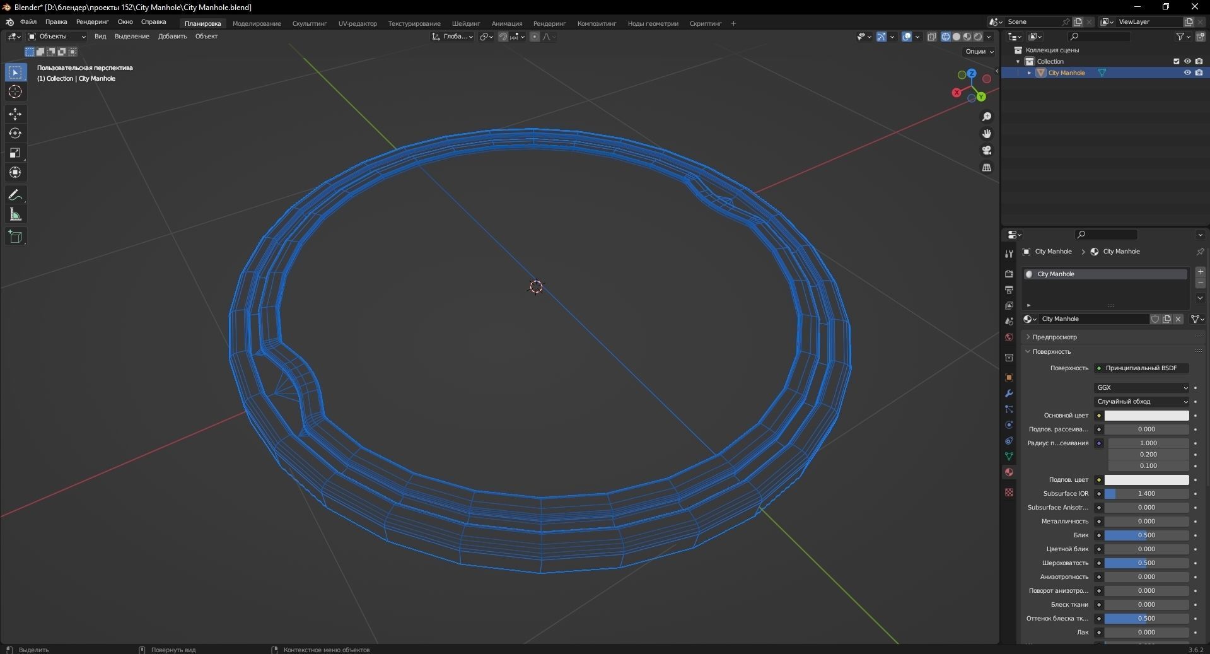This screenshot has height=654, width=1210.
Task: Select the Scale tool
Action: (15, 153)
